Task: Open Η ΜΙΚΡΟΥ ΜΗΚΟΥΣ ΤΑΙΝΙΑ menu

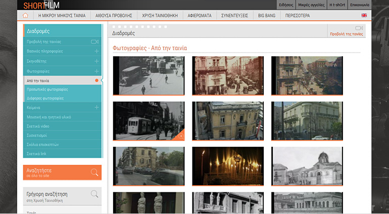Action: point(62,15)
